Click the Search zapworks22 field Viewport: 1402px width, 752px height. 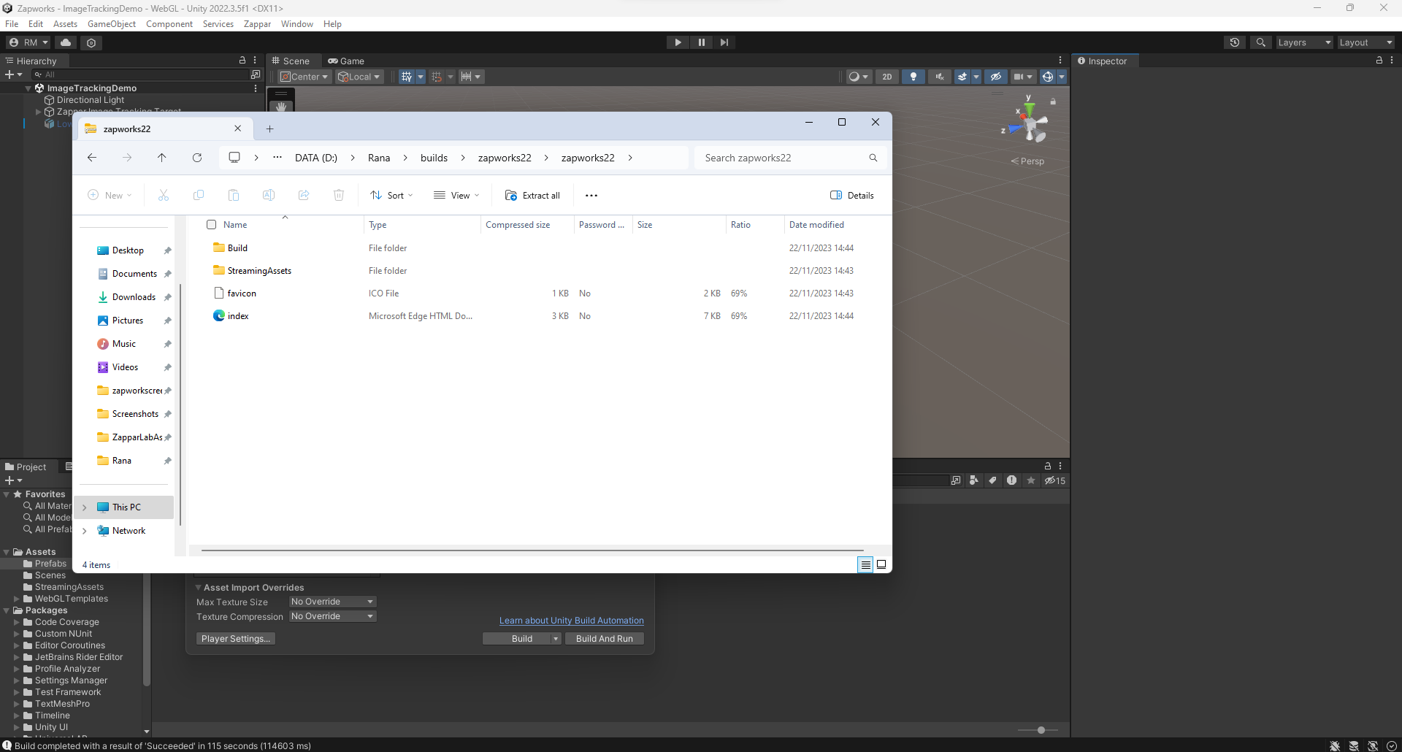tap(790, 158)
